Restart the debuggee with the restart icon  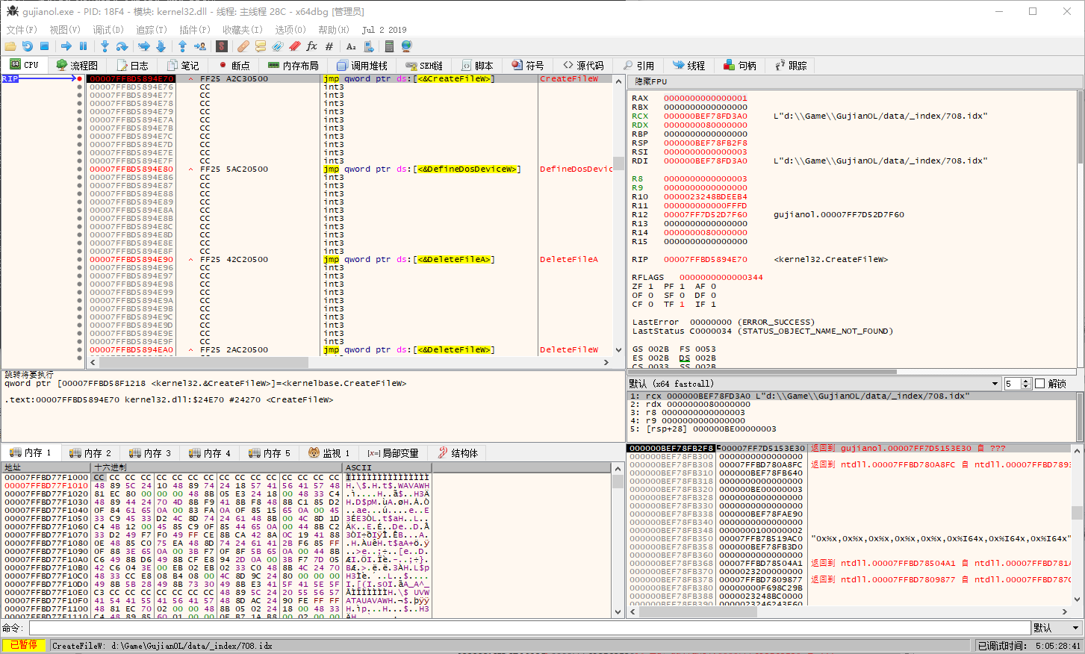pyautogui.click(x=28, y=46)
